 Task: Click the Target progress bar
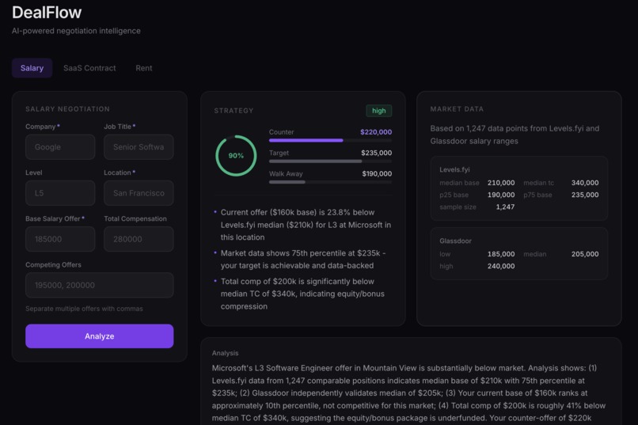point(330,161)
